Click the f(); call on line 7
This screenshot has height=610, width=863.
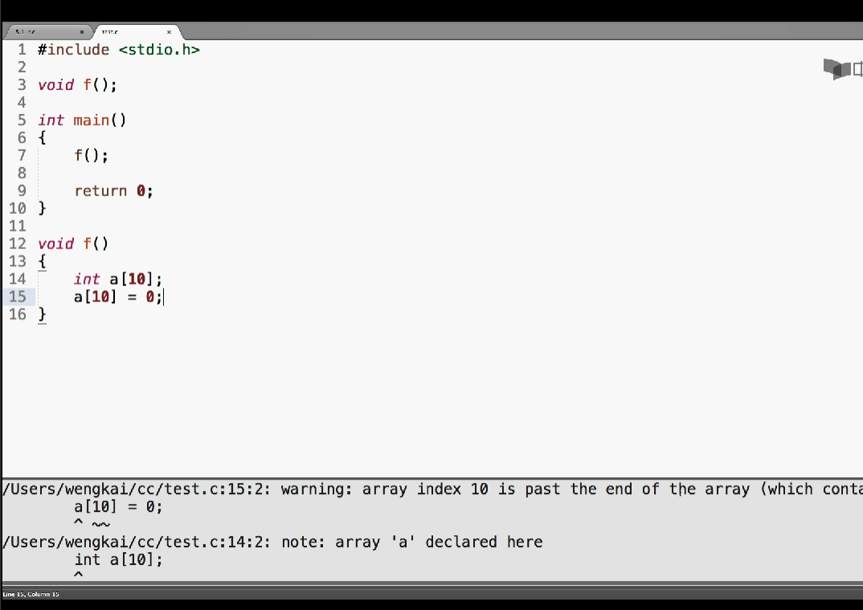point(92,156)
